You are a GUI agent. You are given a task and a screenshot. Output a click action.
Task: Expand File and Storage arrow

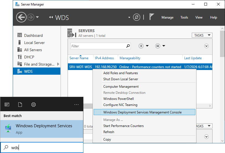click(58, 64)
